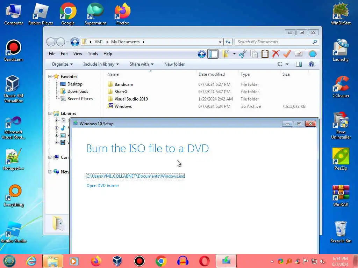Click the folder options checkbox icon in toolbar
The image size is (358, 268).
click(x=225, y=54)
